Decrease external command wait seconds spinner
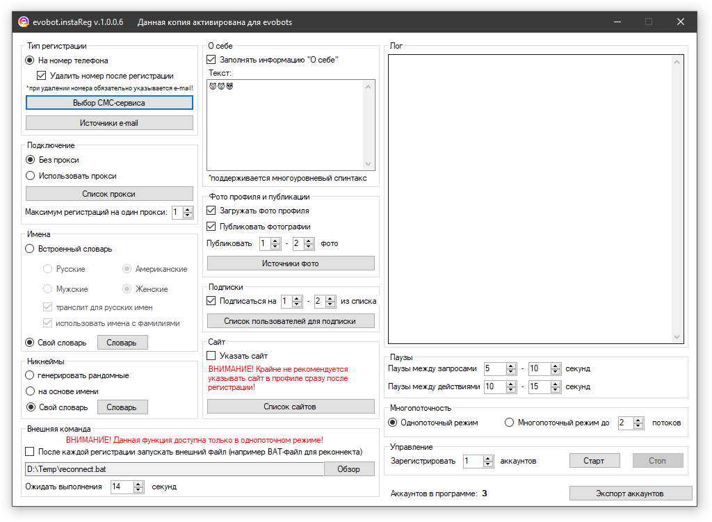Screen dimensions: 712x522 138,490
